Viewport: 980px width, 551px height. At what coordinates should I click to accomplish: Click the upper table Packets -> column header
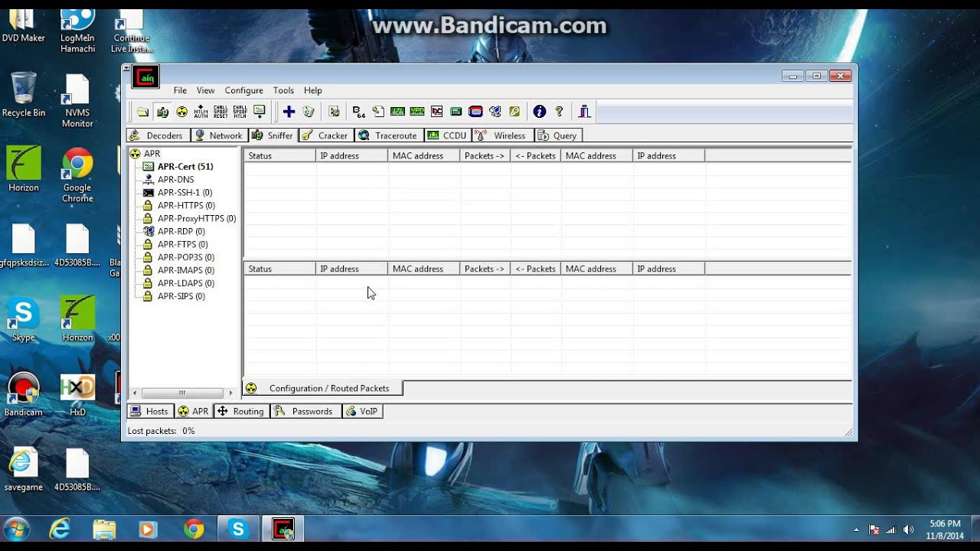pyautogui.click(x=485, y=155)
